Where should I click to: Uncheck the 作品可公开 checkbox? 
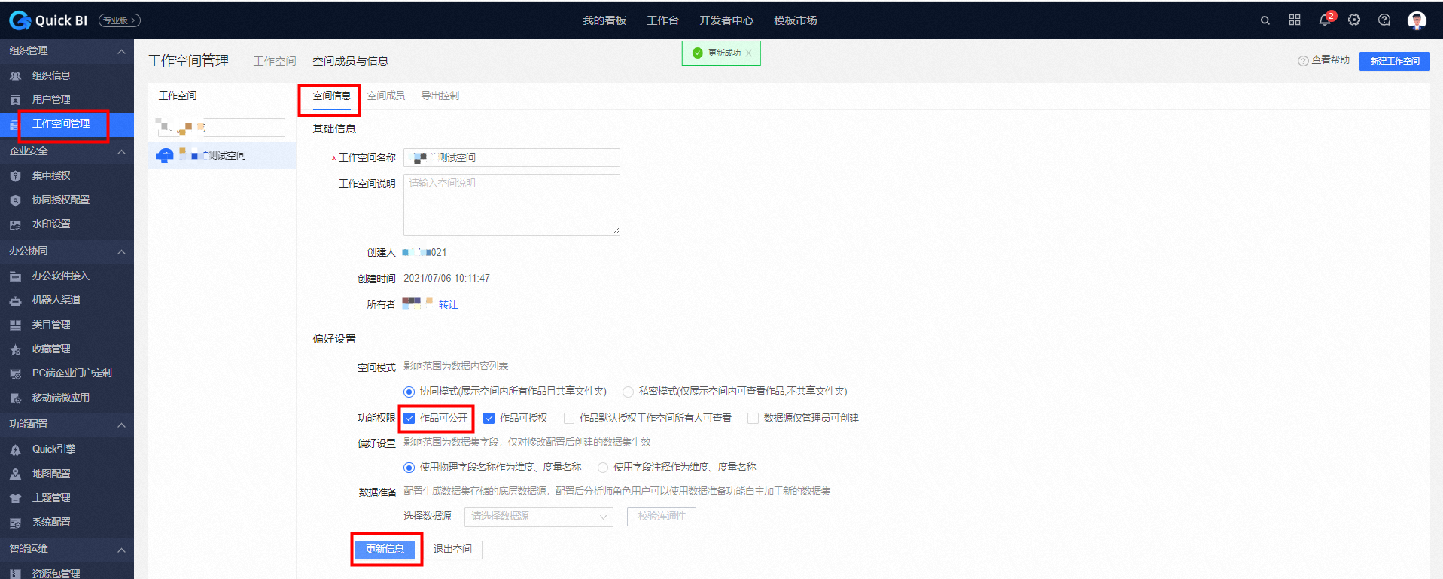point(409,419)
